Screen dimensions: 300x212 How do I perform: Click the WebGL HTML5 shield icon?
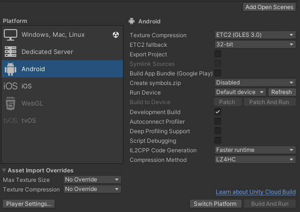point(11,103)
